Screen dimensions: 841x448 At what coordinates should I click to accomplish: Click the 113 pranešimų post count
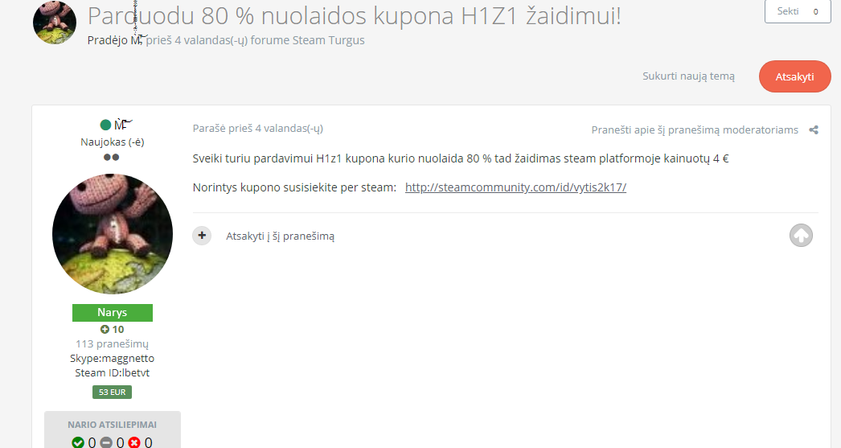[x=112, y=344]
